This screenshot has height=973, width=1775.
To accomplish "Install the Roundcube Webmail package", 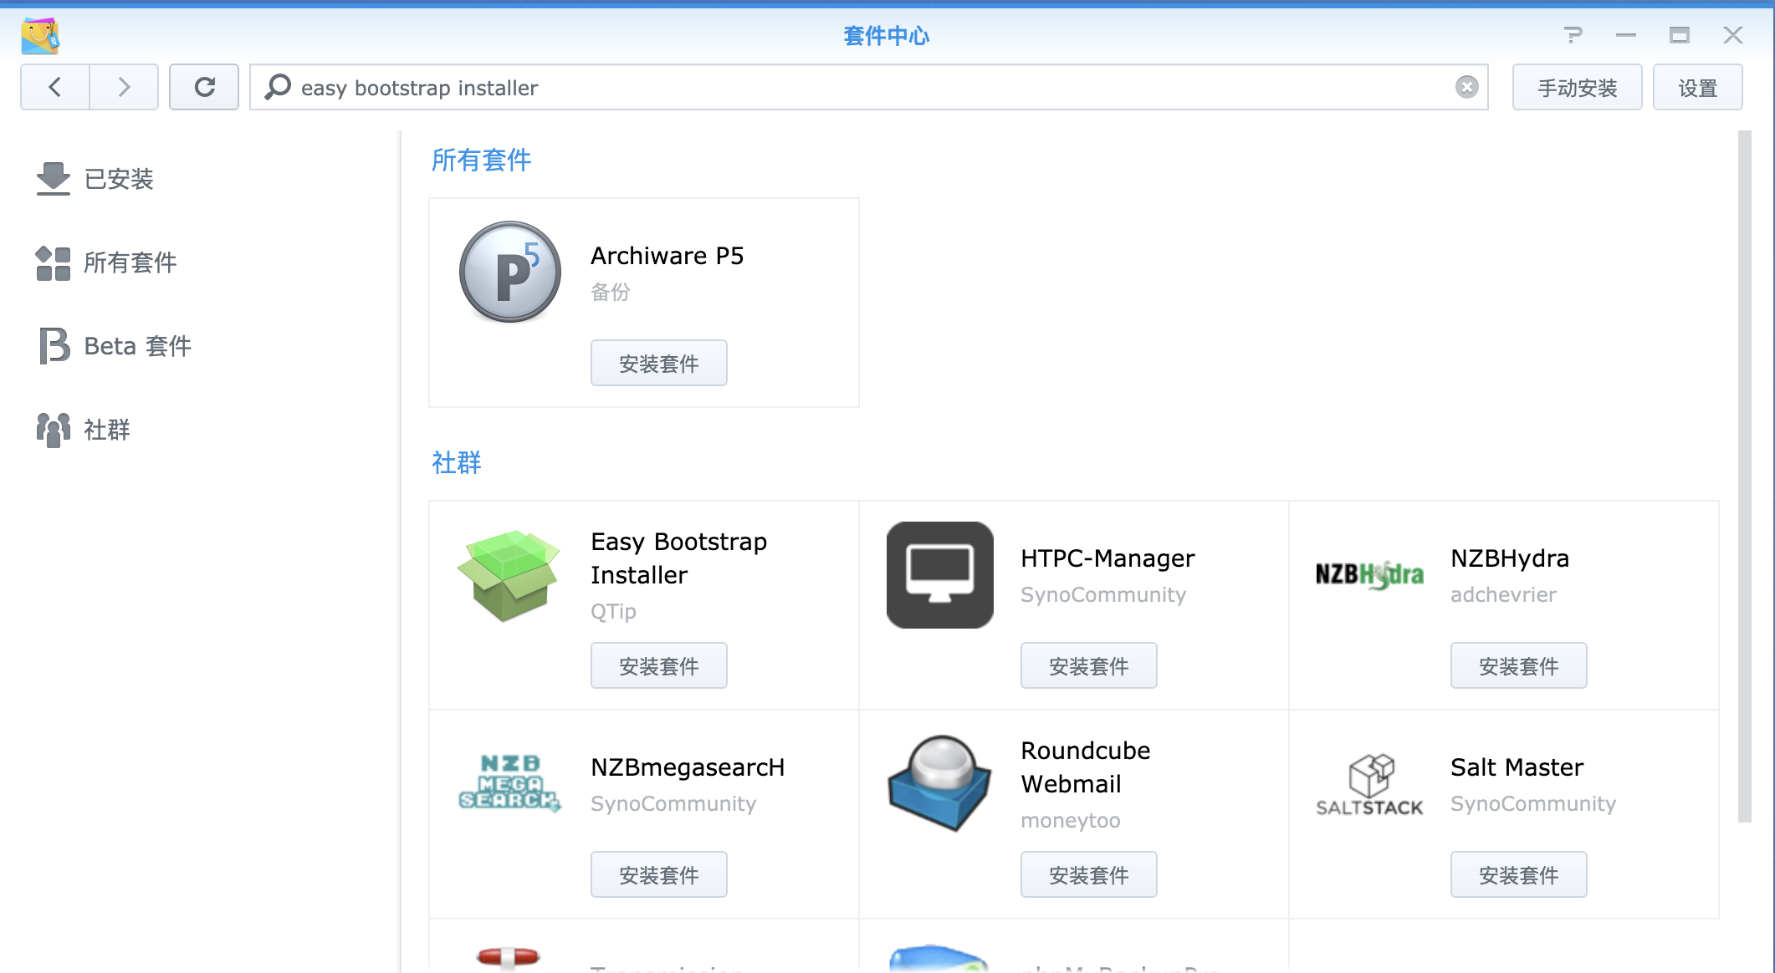I will click(1088, 874).
